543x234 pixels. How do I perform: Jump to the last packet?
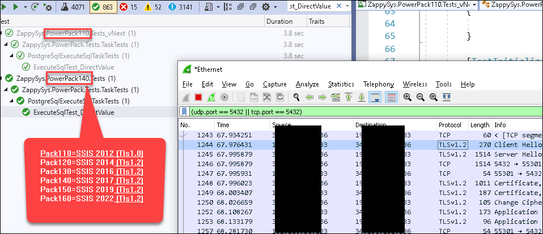click(362, 97)
